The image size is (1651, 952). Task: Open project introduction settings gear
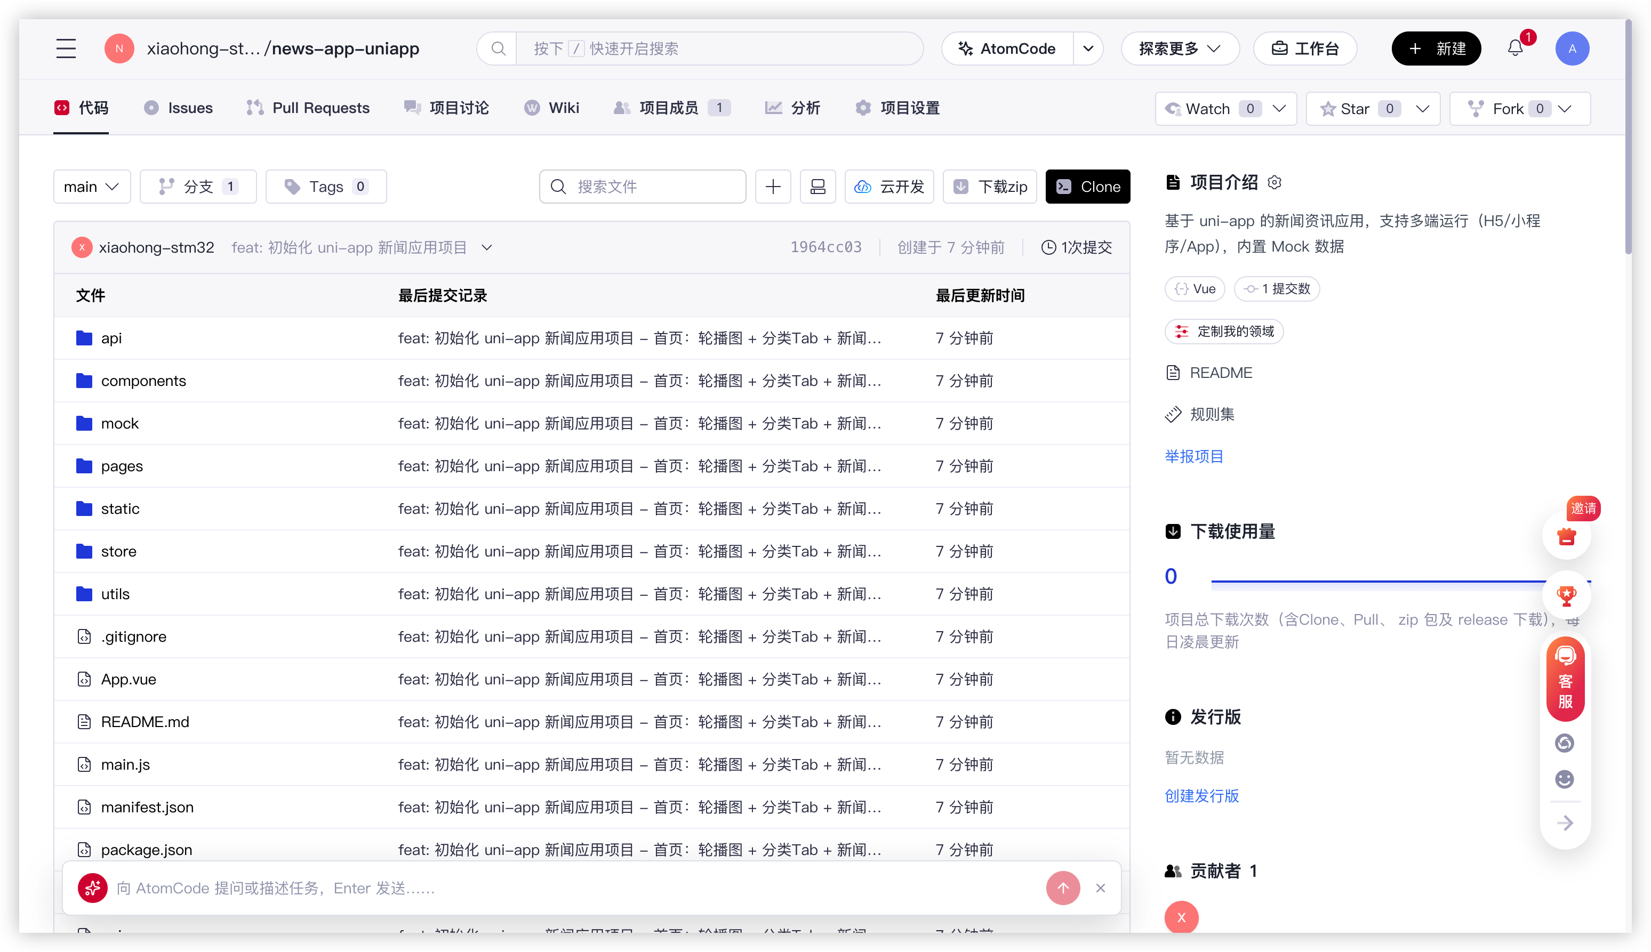click(1274, 182)
